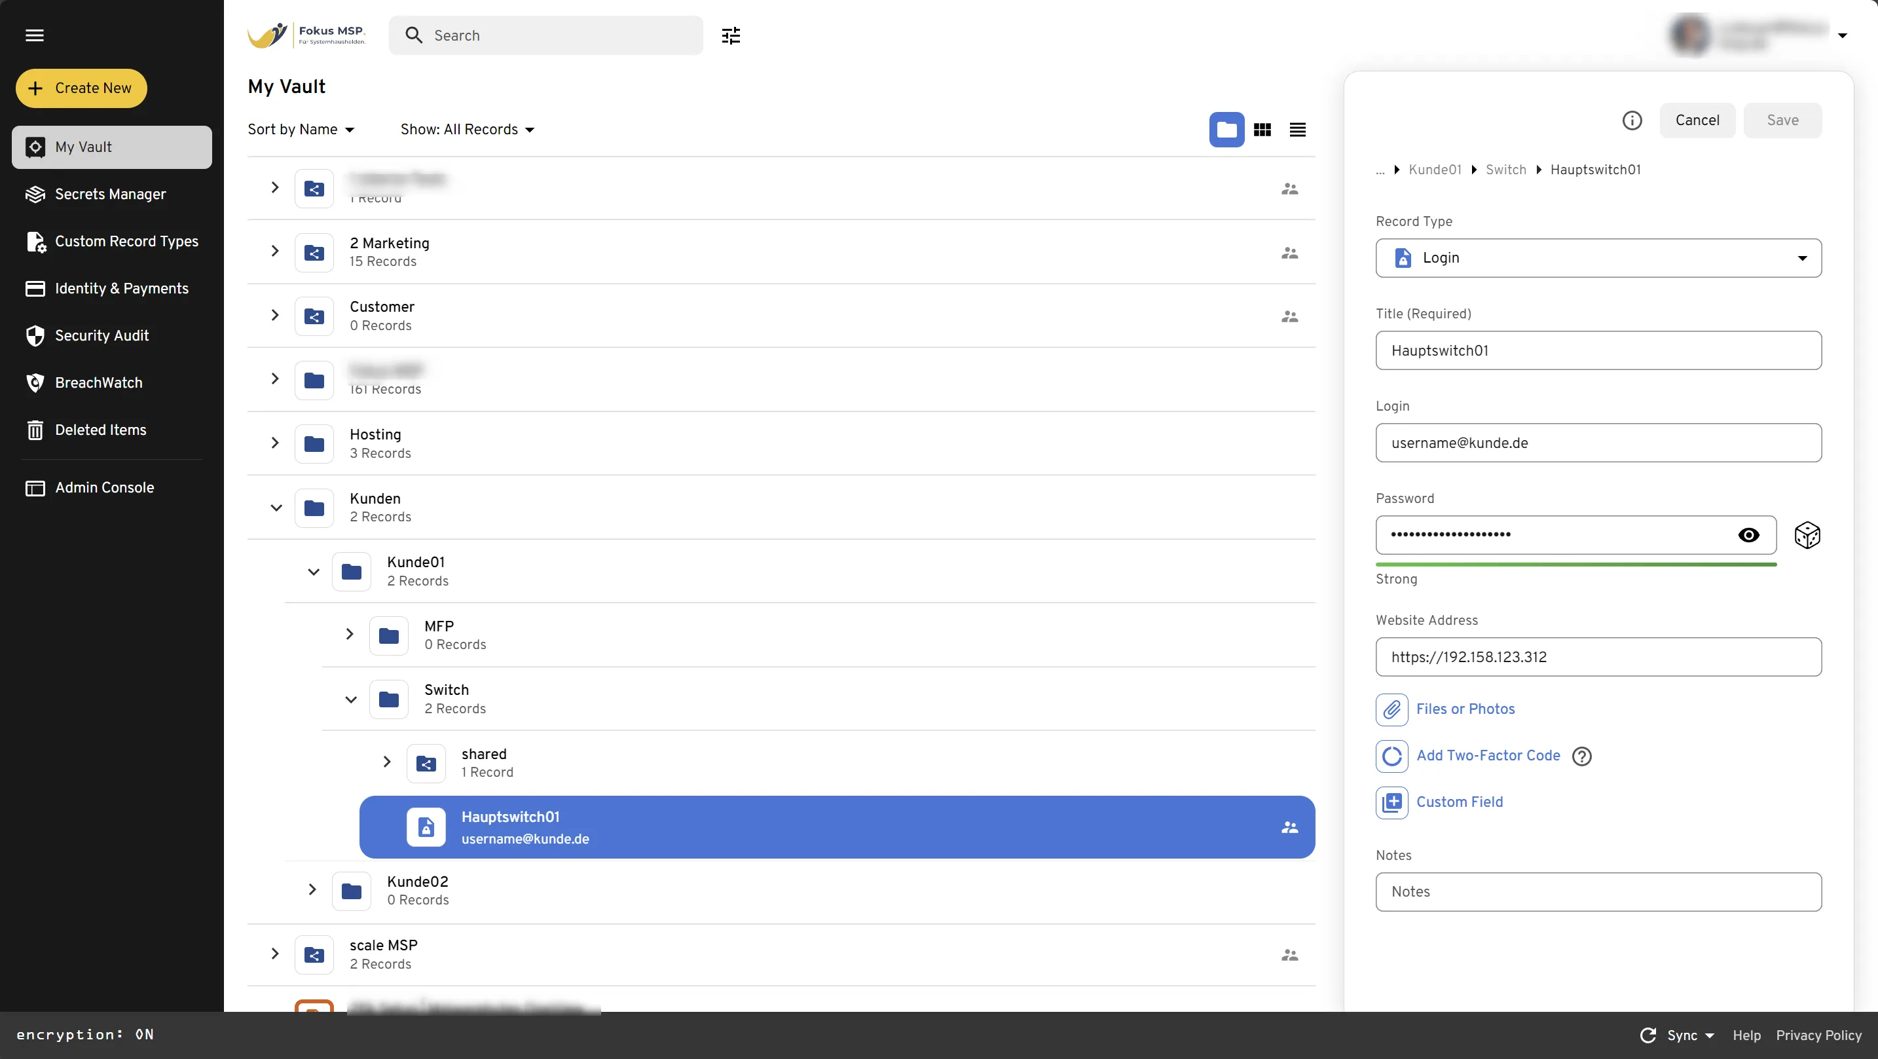Click shared-users icon on Hauptswitch01 record

point(1290,827)
